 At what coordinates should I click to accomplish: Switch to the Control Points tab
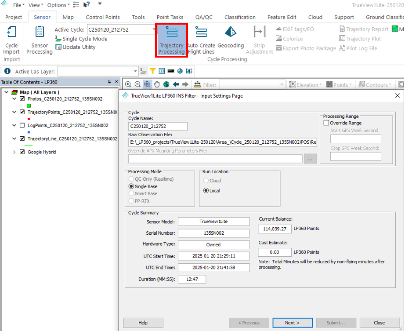tap(103, 17)
